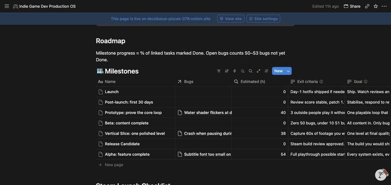Open the Share menu
The width and height of the screenshot is (391, 185).
tap(352, 6)
